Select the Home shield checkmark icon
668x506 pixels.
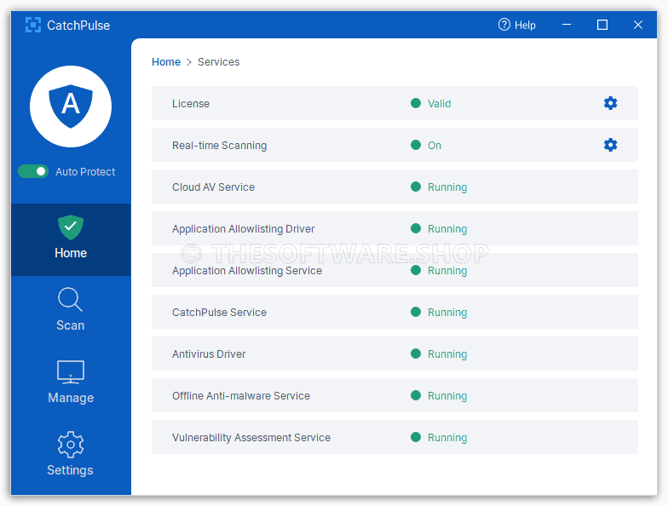71,227
